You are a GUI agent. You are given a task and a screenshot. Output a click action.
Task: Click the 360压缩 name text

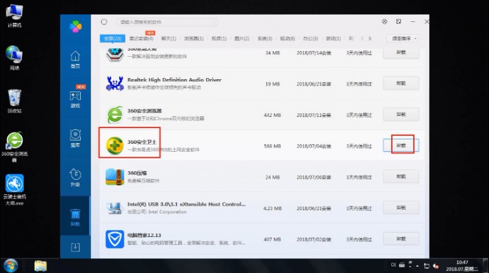pyautogui.click(x=137, y=173)
